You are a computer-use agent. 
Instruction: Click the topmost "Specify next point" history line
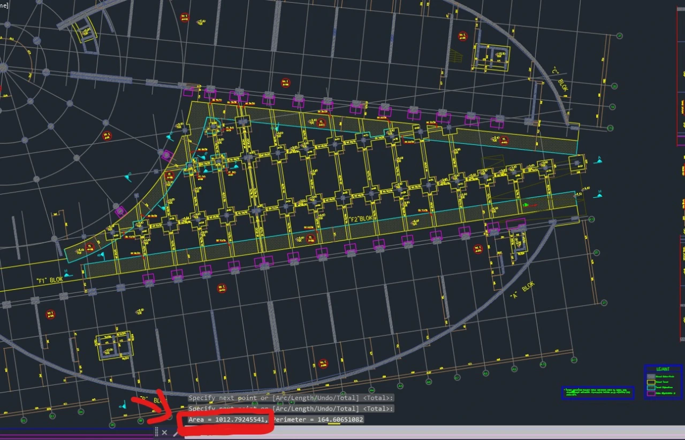(x=291, y=398)
